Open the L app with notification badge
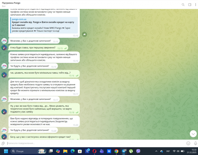Screen dimensions: 198x155 87,151
